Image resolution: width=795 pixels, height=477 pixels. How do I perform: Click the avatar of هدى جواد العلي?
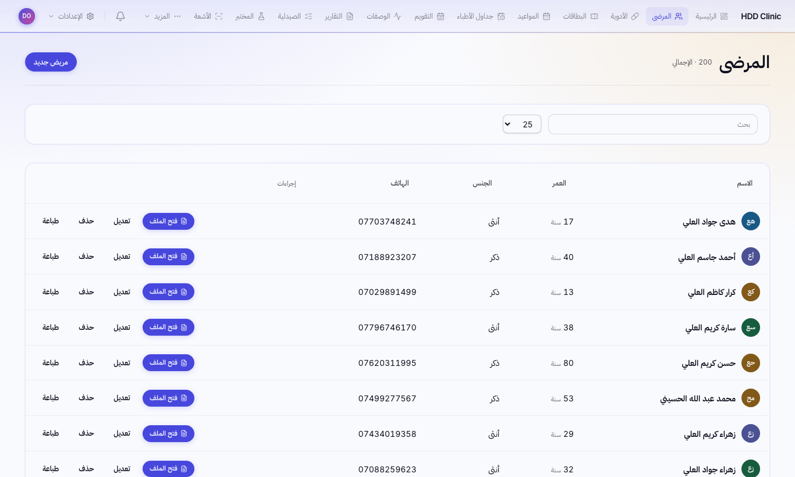pos(751,221)
